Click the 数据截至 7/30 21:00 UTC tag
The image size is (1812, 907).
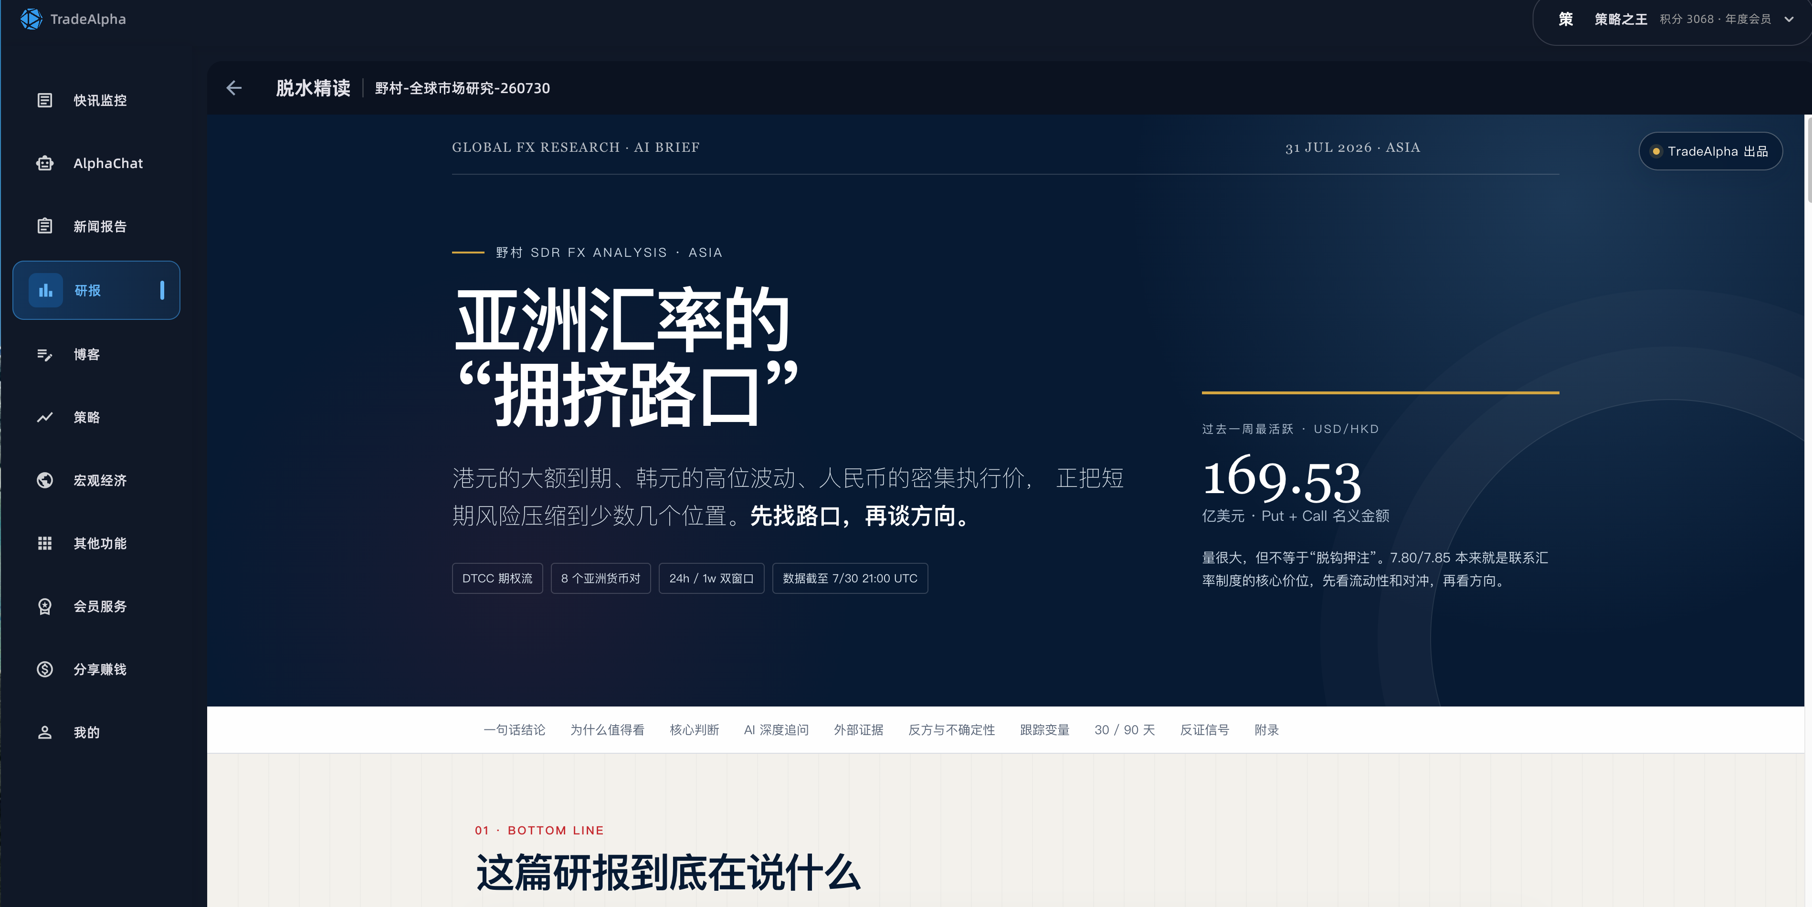point(850,579)
